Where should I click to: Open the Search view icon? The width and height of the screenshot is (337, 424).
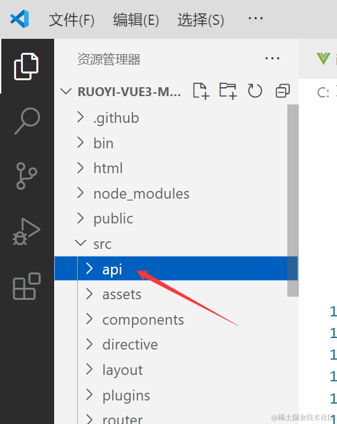[x=27, y=121]
